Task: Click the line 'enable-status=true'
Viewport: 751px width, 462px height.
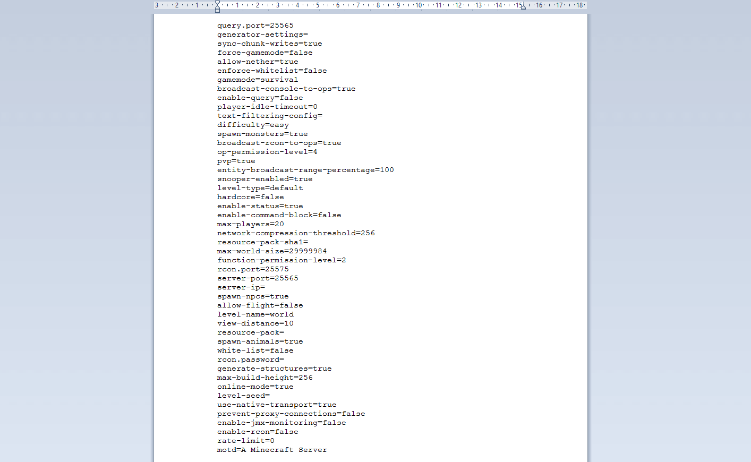Action: tap(260, 206)
